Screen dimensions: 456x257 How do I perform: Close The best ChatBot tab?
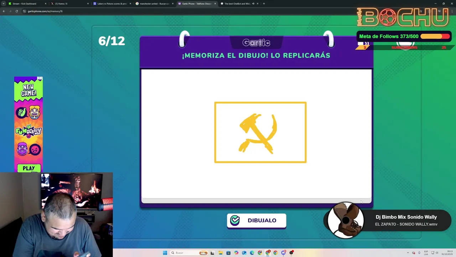[258, 4]
